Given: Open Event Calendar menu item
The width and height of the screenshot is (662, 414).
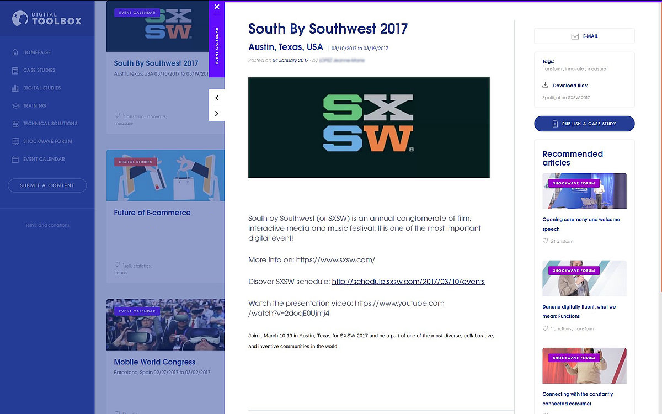Looking at the screenshot, I should coord(44,159).
